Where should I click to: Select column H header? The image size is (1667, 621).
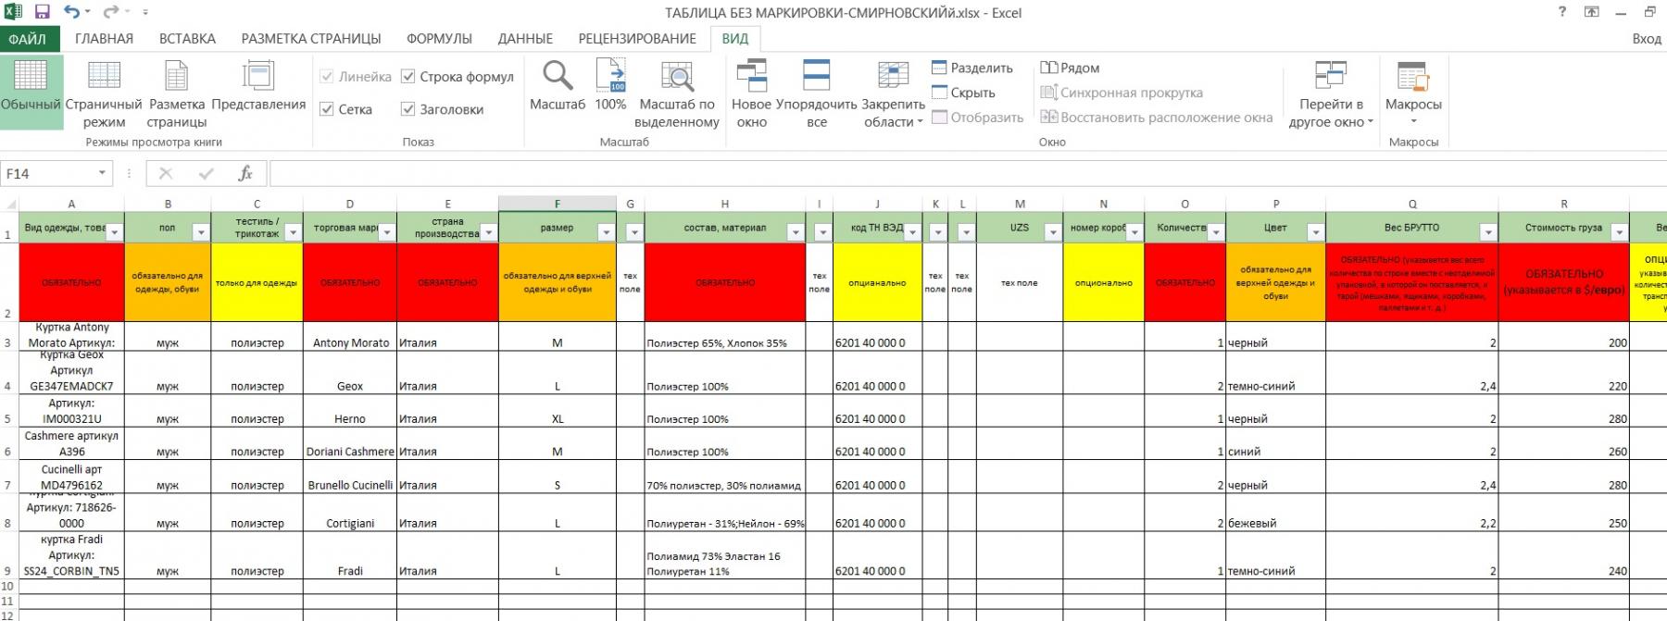point(725,204)
